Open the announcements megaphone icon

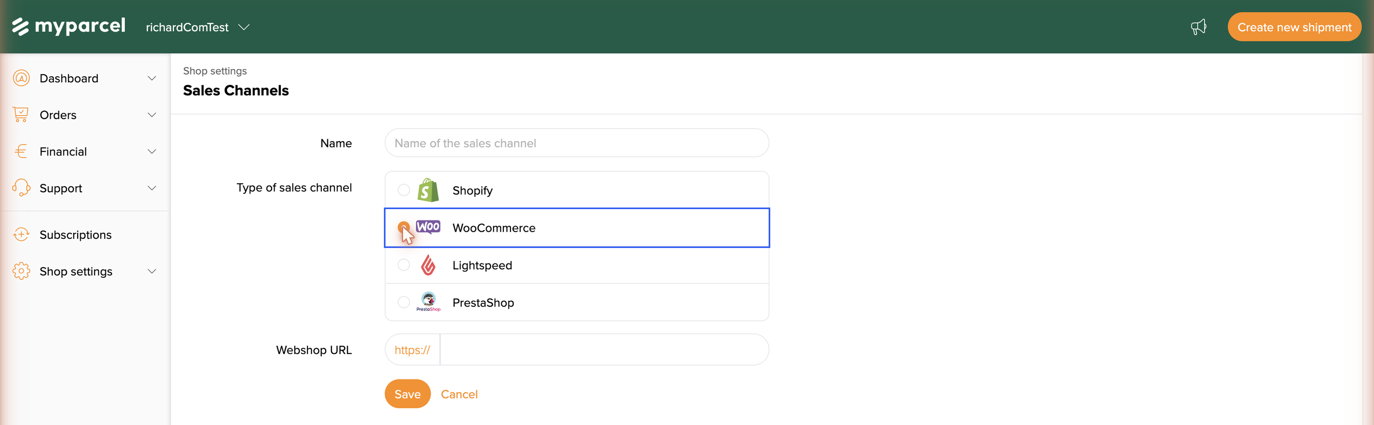(x=1199, y=27)
